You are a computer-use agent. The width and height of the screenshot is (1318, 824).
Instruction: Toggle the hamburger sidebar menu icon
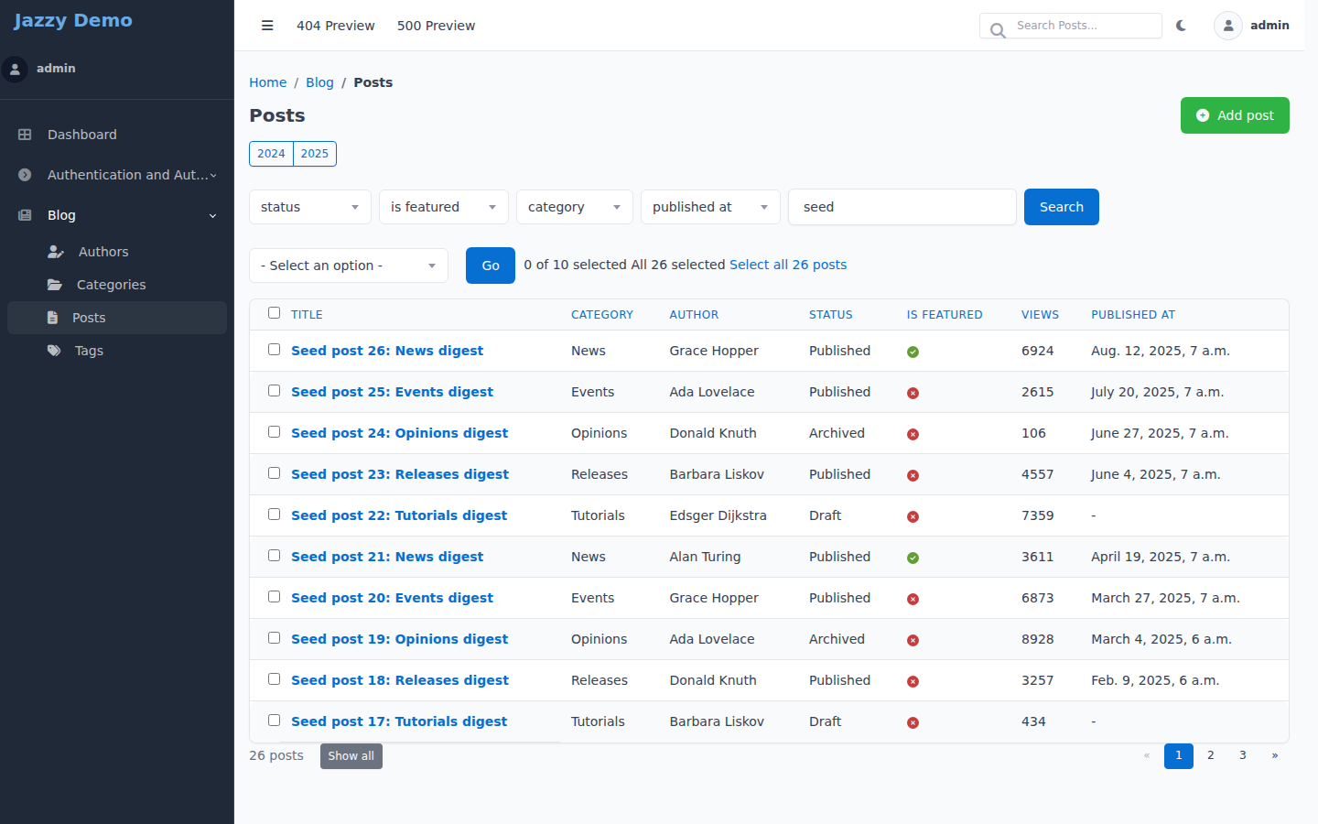pyautogui.click(x=267, y=26)
